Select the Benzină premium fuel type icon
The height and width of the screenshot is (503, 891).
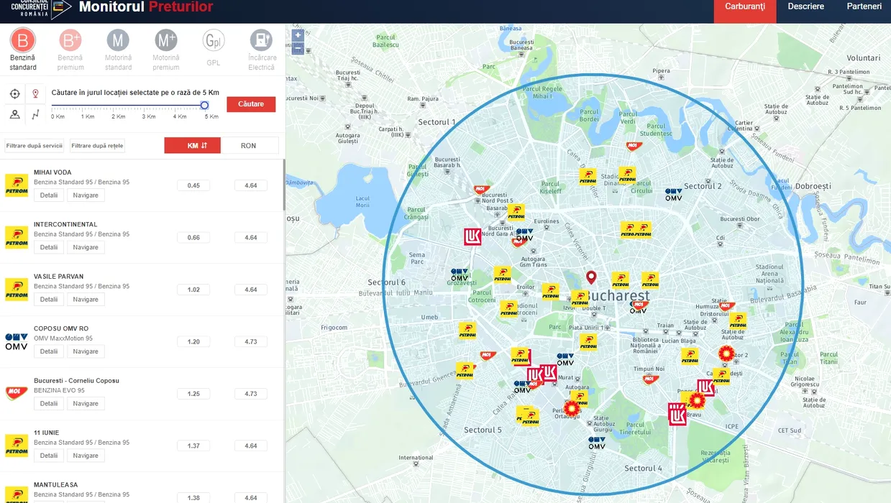click(x=70, y=40)
